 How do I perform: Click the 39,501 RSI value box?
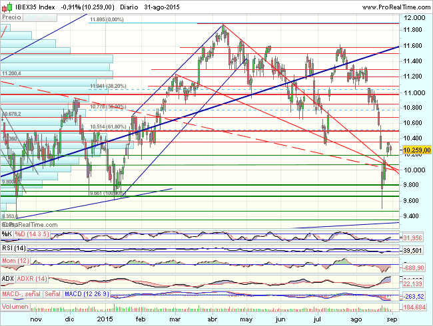[x=412, y=250]
